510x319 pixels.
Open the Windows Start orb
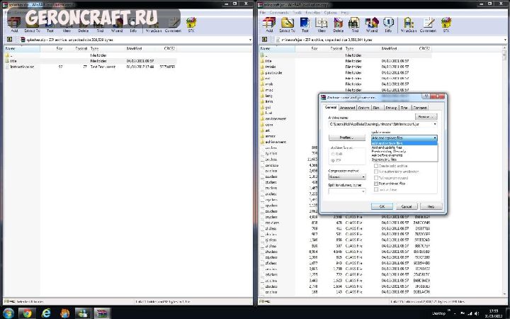coord(8,313)
